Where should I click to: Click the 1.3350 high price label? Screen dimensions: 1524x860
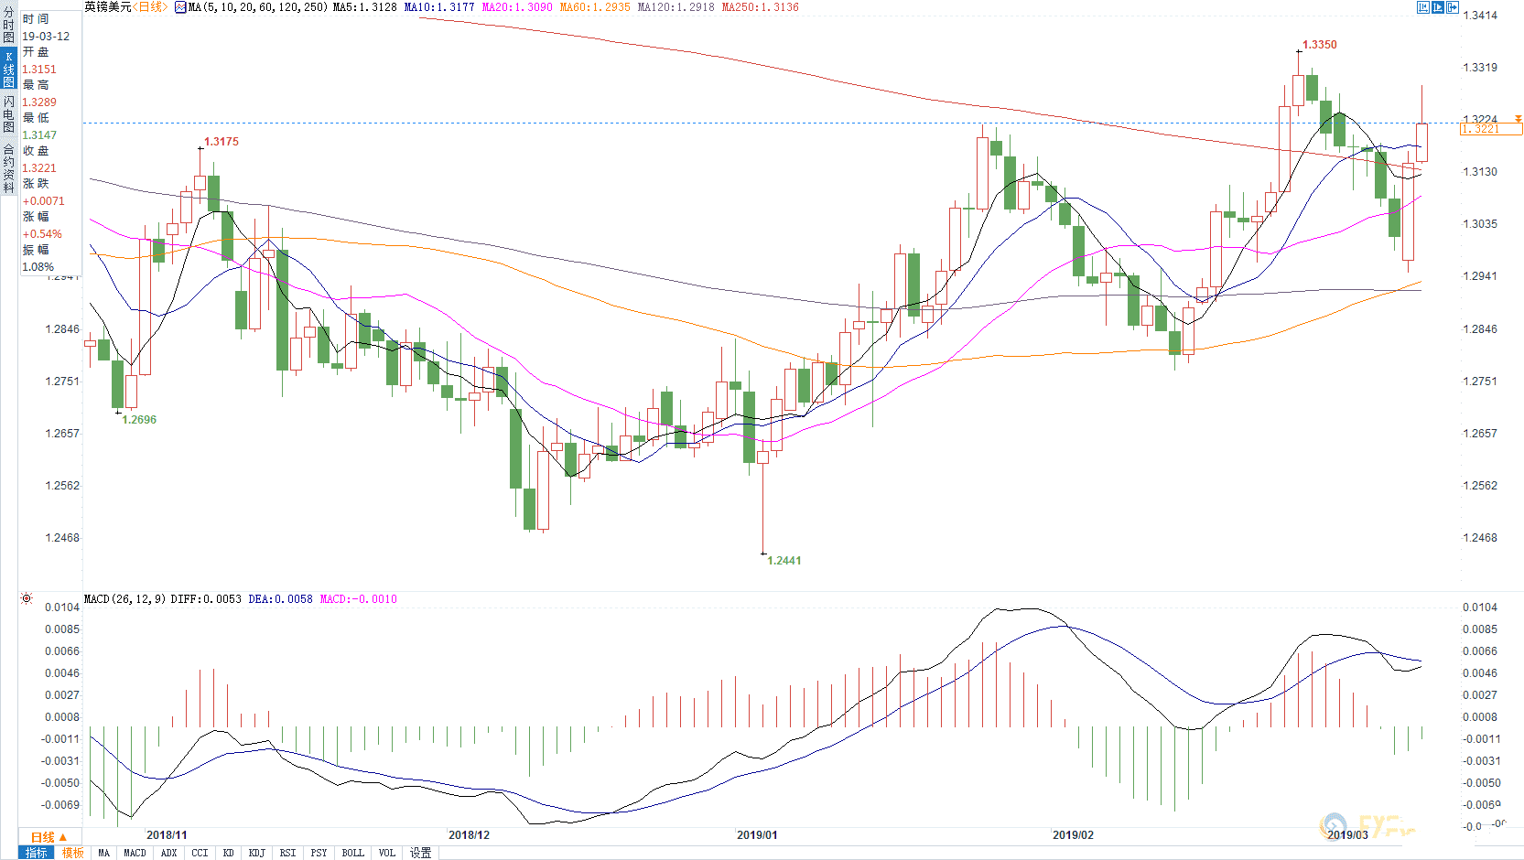coord(1320,45)
